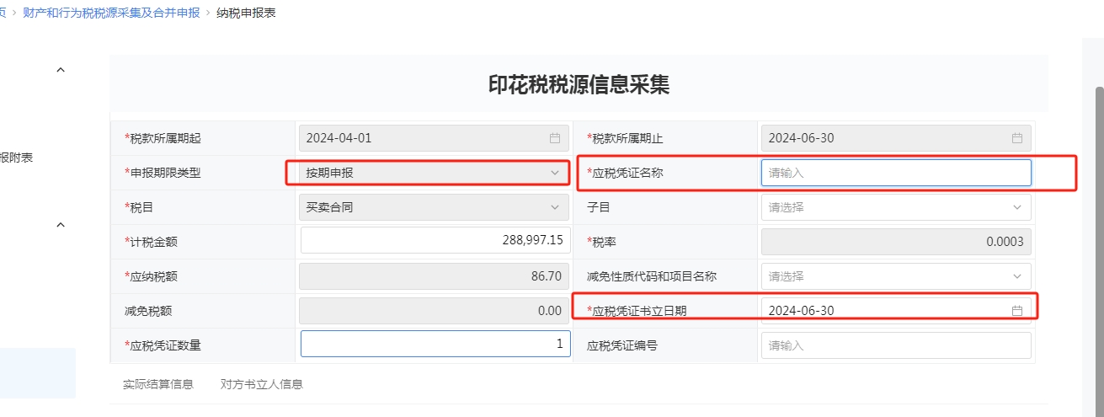
Task: Collapse the upper sidebar chevron
Action: [61, 71]
